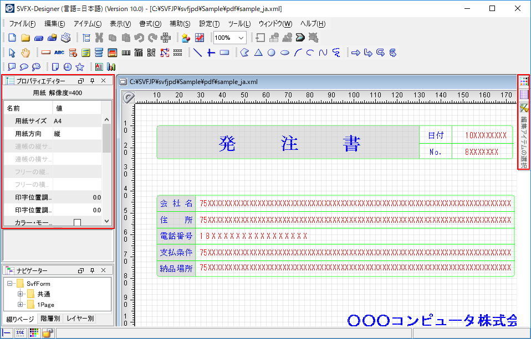Viewport: 531px width, 339px height.
Task: Click the lock layers status bar icon
Action: (48, 333)
